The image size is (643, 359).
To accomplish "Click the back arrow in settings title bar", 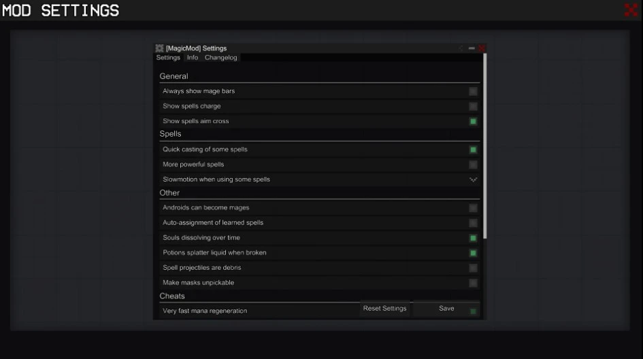I will (x=461, y=48).
